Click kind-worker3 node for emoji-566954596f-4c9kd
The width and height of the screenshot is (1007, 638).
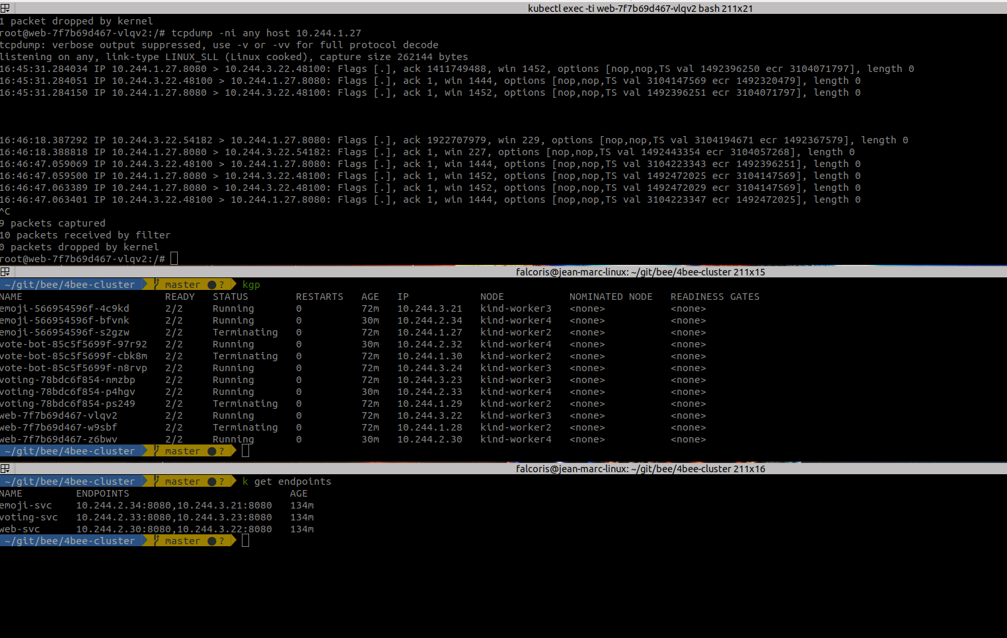point(515,308)
